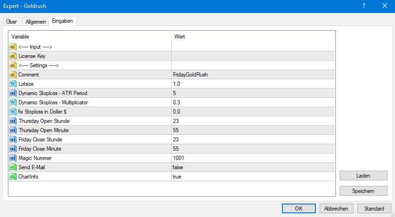The image size is (395, 217).
Task: Click the help question mark in title bar
Action: (363, 6)
